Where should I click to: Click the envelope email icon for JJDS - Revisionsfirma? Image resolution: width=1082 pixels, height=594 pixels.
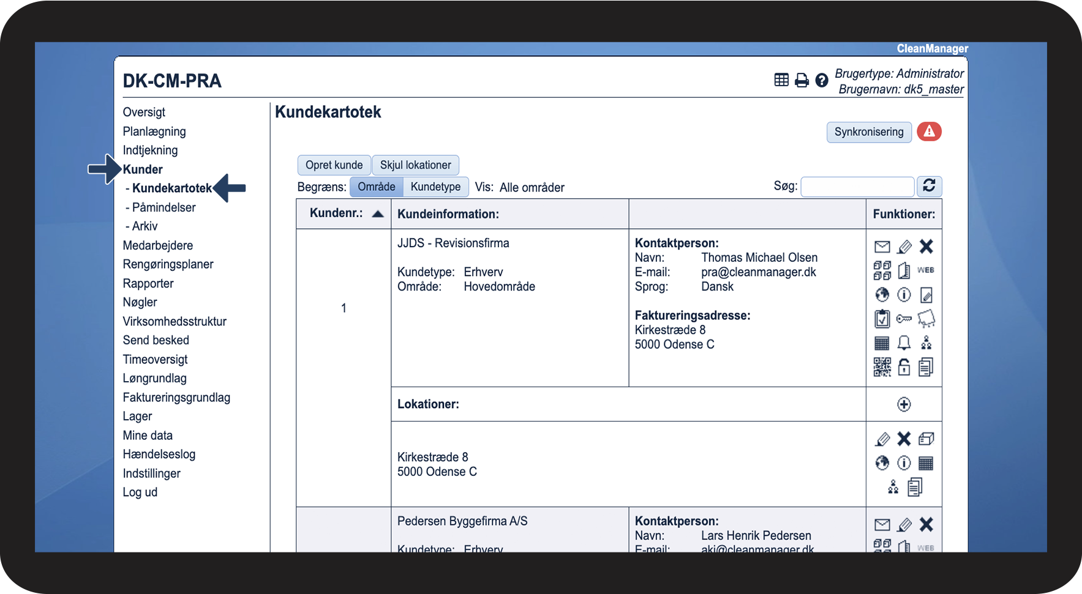[882, 247]
